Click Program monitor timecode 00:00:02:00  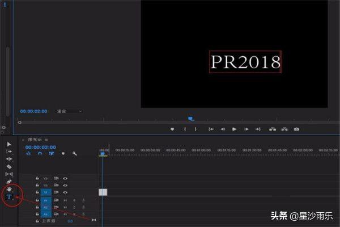click(33, 111)
